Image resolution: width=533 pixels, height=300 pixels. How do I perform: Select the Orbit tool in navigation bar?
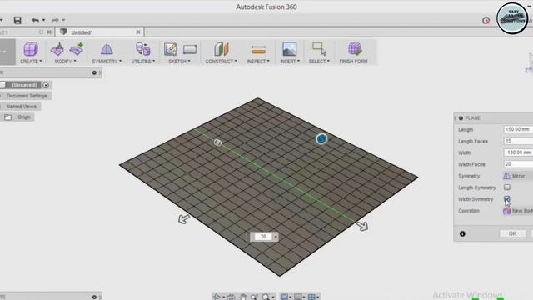(217, 297)
